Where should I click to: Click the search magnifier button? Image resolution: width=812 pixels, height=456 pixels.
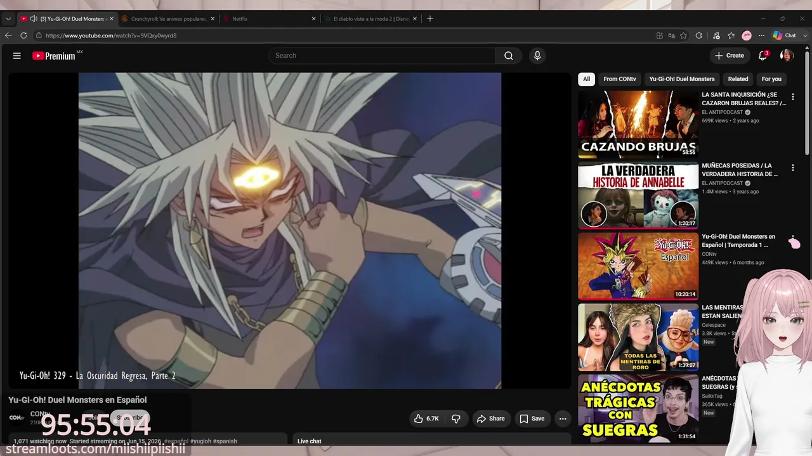tap(508, 56)
